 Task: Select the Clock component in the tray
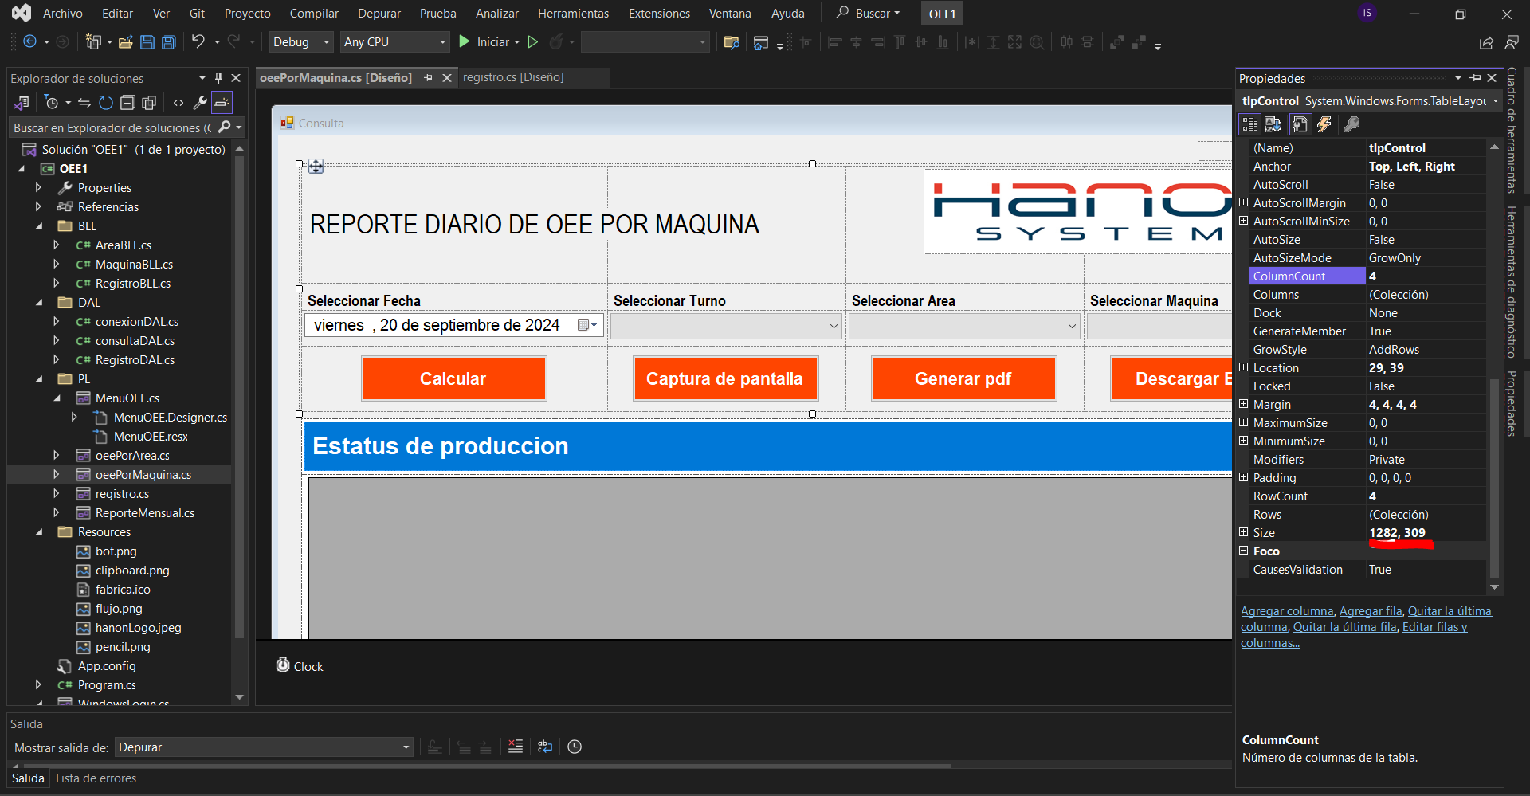(300, 666)
